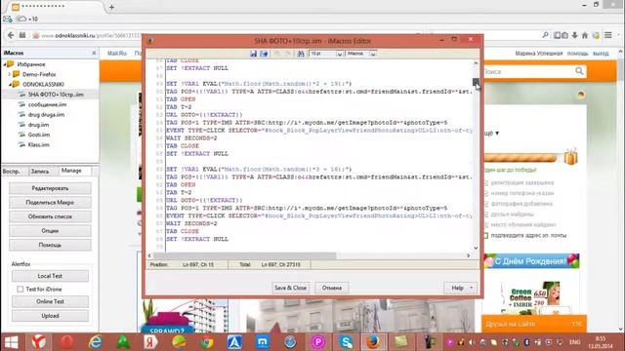Open the iMacros syntax dropdown in editor
625x351 pixels.
tap(373, 54)
